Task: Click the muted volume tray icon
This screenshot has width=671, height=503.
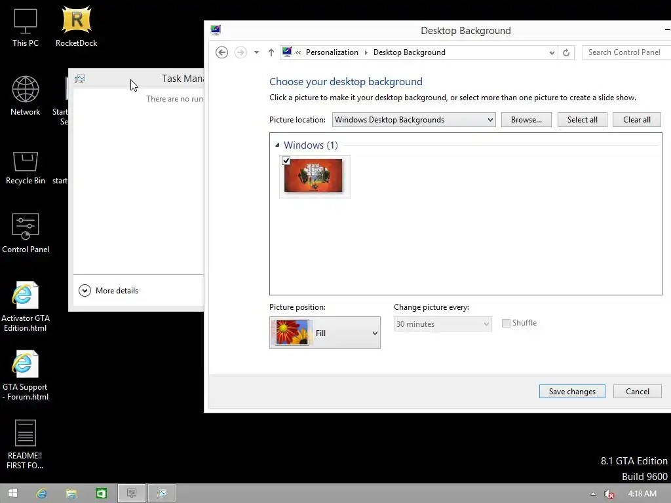Action: pyautogui.click(x=609, y=494)
